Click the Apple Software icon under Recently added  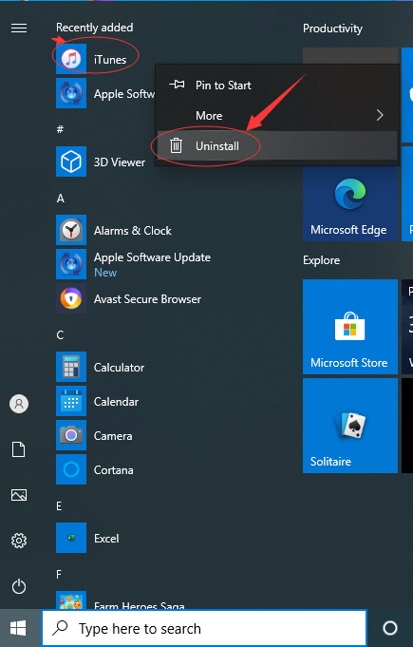[71, 93]
